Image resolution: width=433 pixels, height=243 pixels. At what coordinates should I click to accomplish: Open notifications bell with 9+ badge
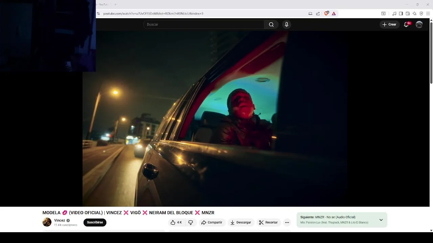tap(407, 24)
